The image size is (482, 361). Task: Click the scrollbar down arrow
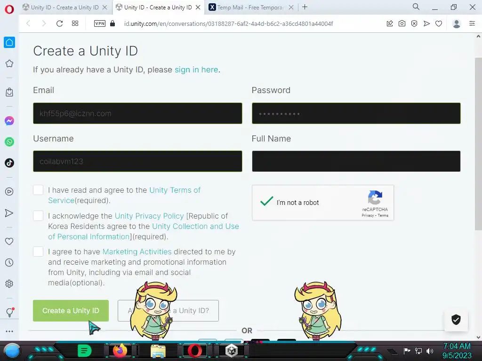pos(478,337)
